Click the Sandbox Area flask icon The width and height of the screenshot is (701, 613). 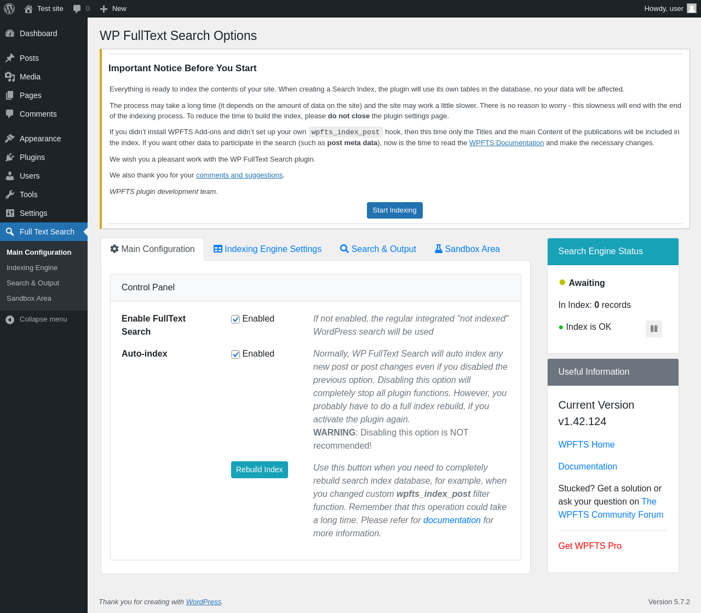click(x=439, y=249)
